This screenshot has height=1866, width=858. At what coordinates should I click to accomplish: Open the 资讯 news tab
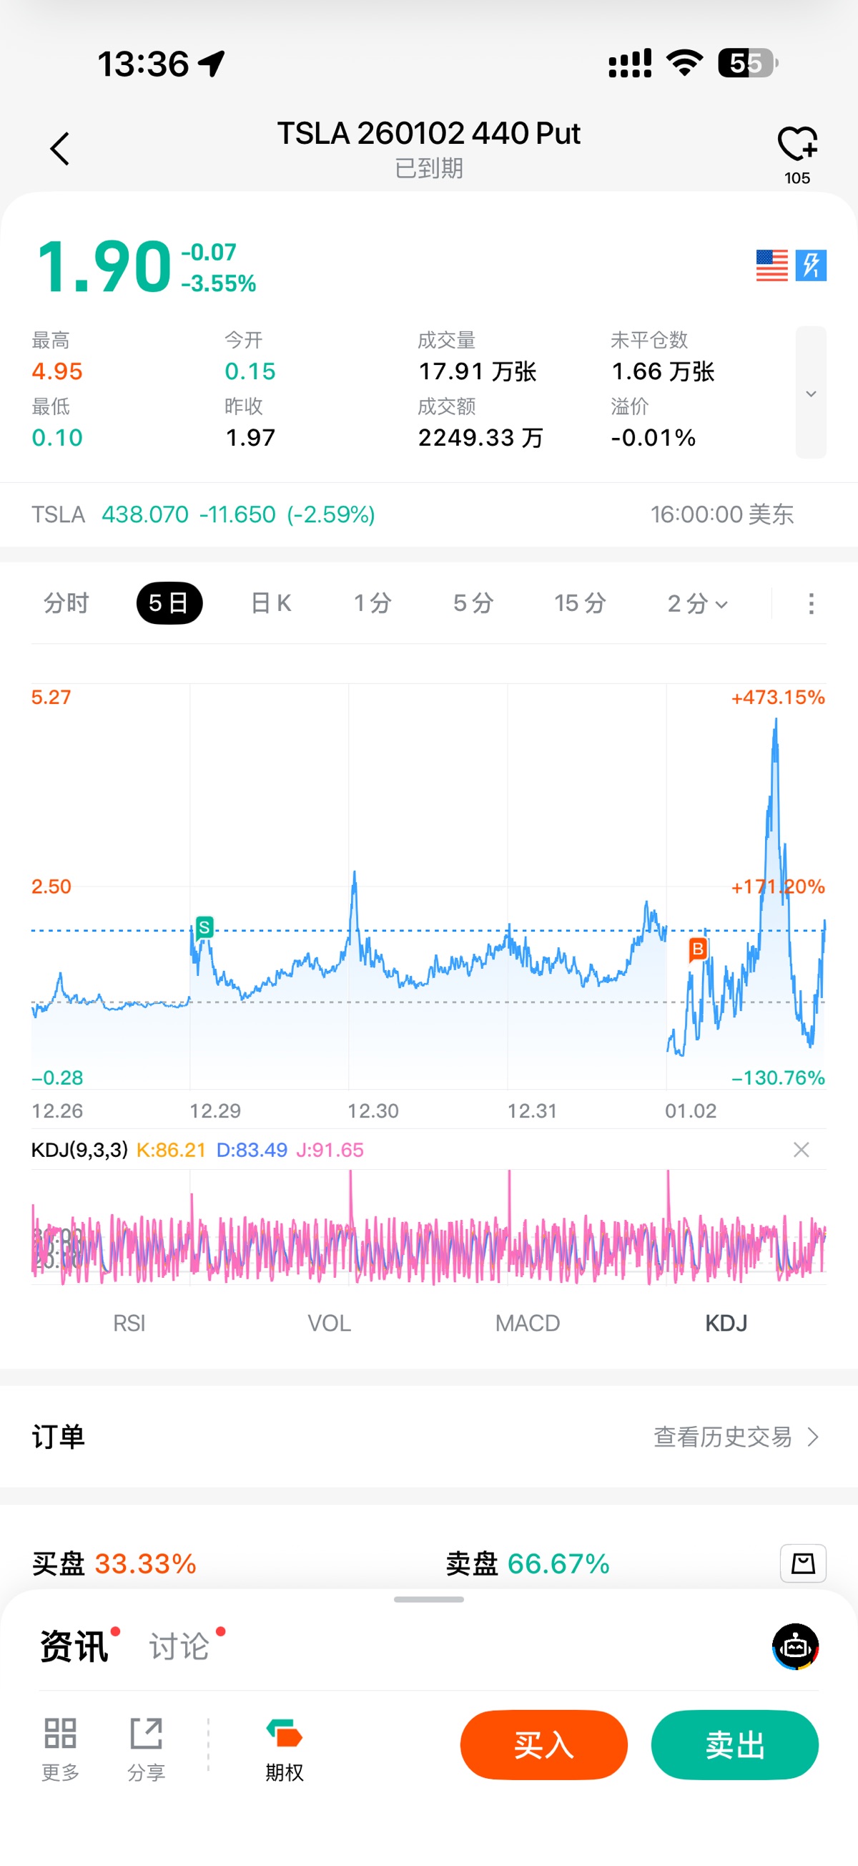coord(74,1646)
